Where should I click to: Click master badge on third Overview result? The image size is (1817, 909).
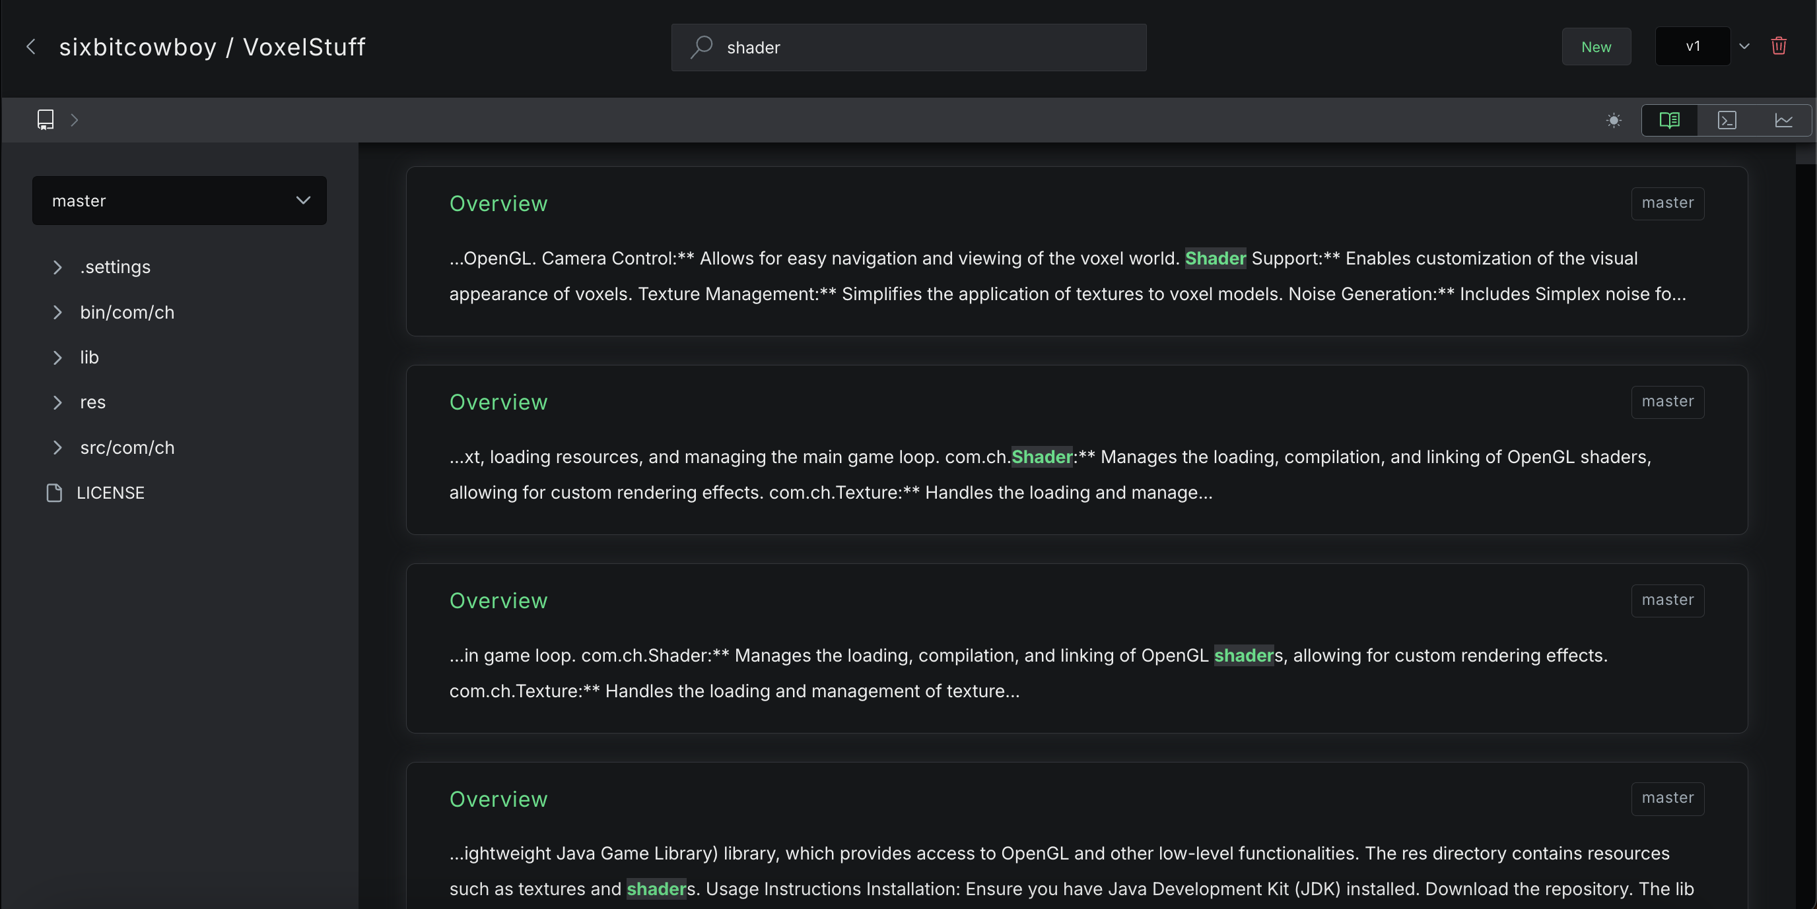click(x=1668, y=600)
